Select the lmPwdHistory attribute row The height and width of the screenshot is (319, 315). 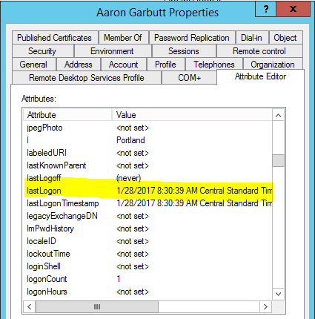coord(147,228)
